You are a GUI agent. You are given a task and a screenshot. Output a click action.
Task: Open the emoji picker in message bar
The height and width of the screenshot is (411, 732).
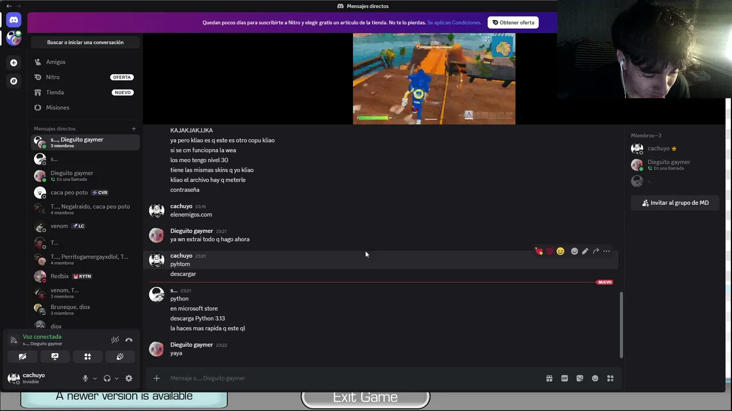tap(595, 378)
